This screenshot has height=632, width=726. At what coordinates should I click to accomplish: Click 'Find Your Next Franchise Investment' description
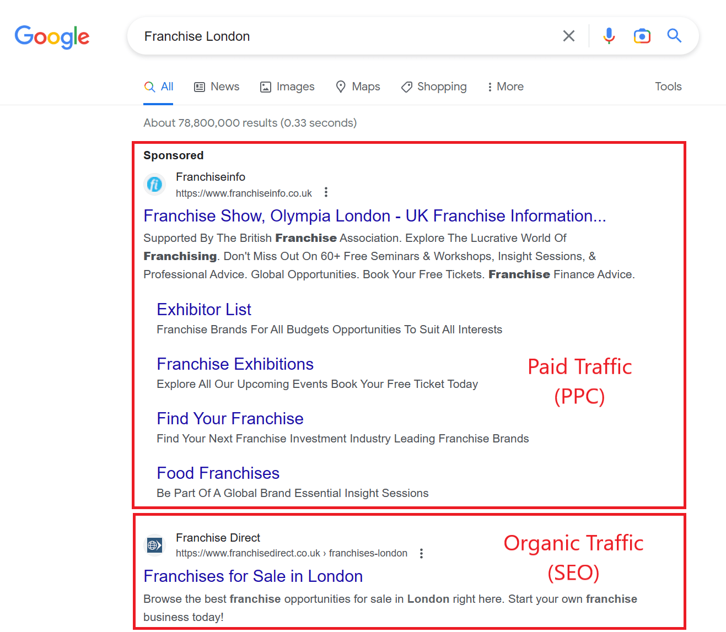pos(343,439)
